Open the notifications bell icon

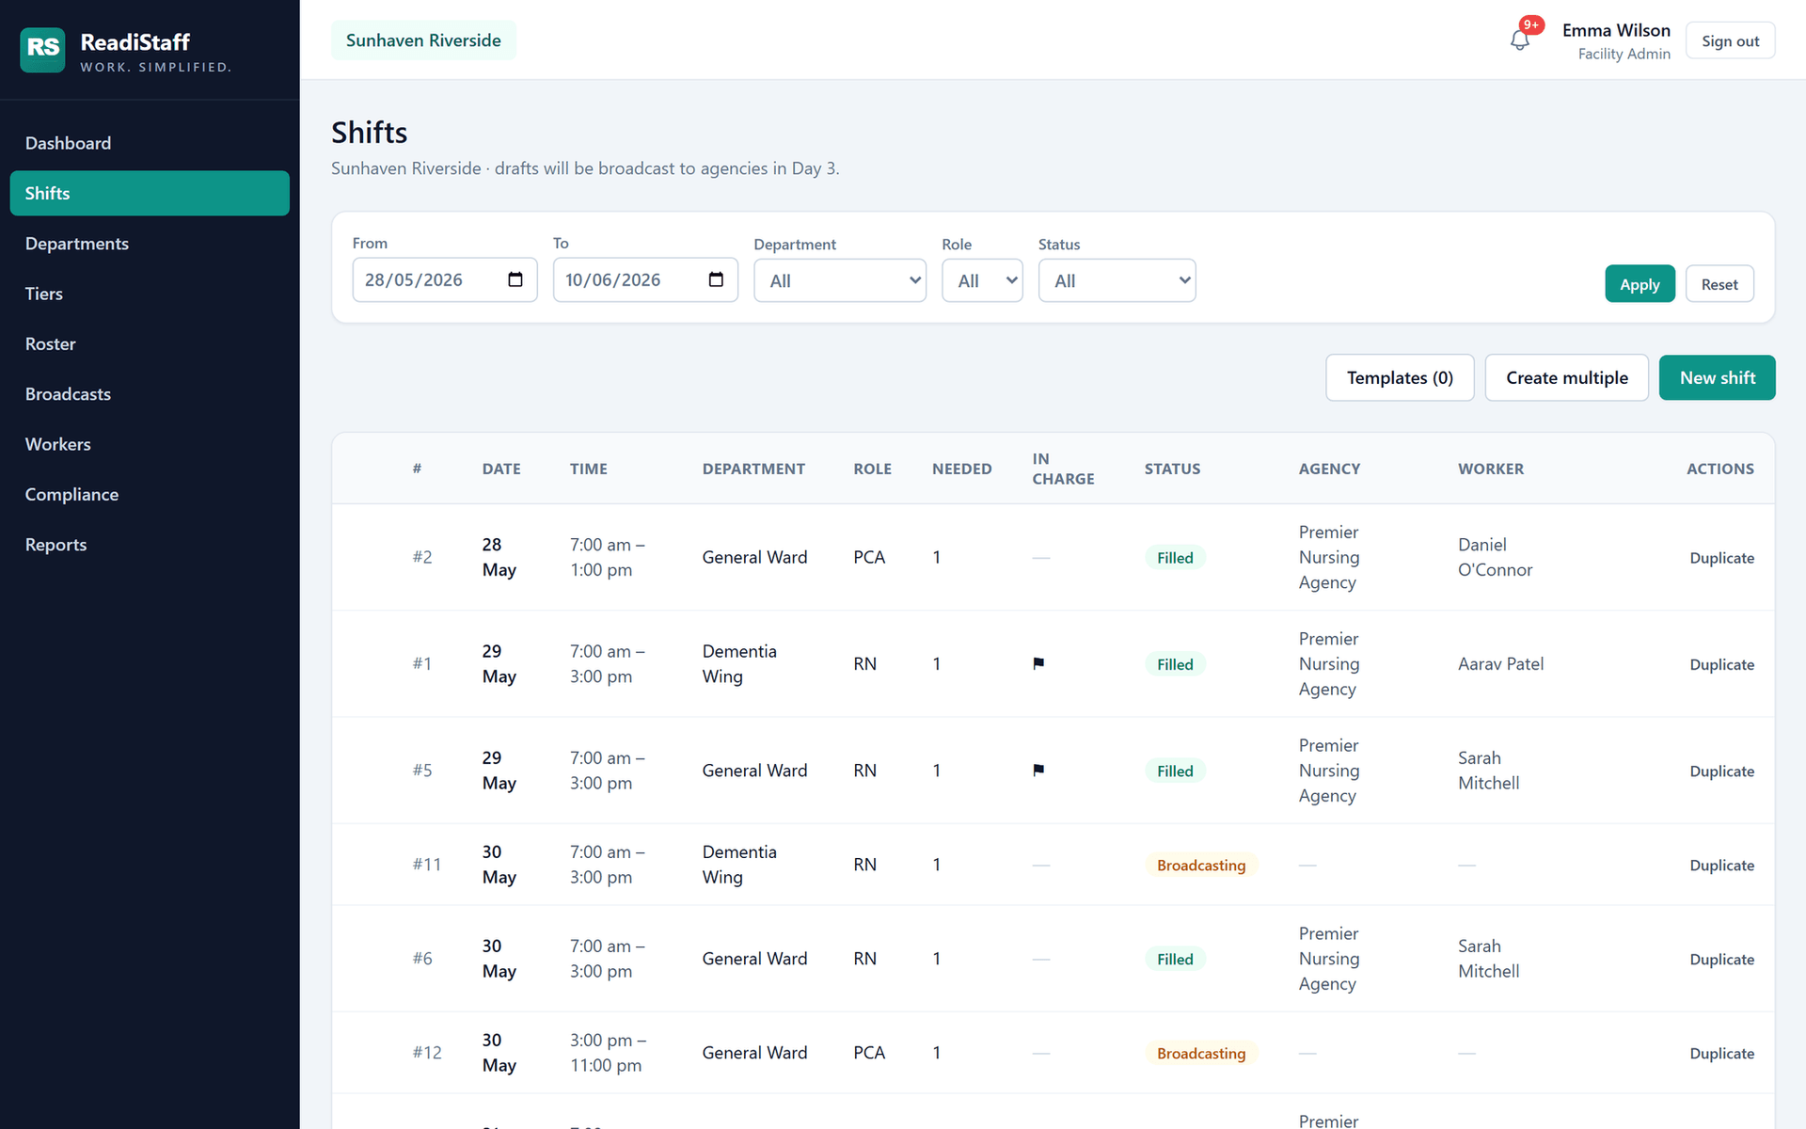1519,40
